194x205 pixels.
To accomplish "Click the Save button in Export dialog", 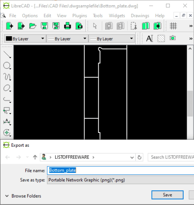I will coord(167,195).
